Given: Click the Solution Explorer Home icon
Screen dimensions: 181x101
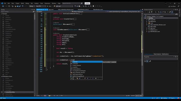Looking at the screenshot, I should pos(149,12).
